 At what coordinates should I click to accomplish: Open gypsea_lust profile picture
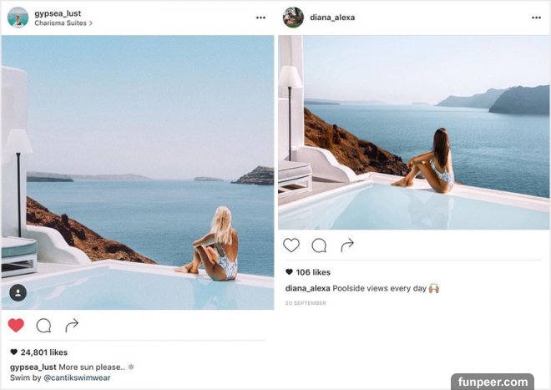pos(18,18)
